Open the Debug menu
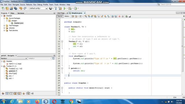Viewport: 185px width, 104px height. click(40, 5)
